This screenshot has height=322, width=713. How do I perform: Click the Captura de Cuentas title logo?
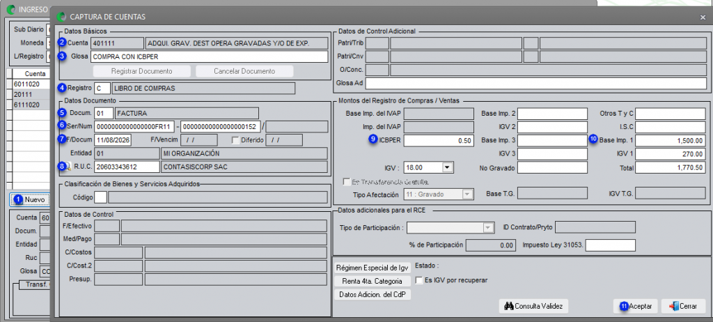(61, 17)
